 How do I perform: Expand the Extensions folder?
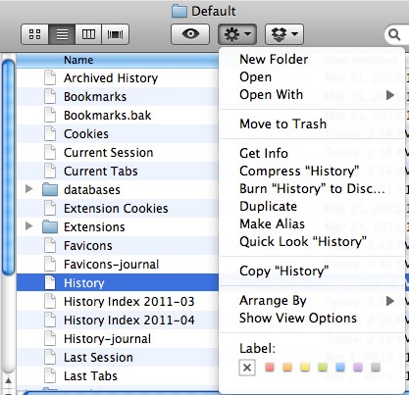click(29, 225)
